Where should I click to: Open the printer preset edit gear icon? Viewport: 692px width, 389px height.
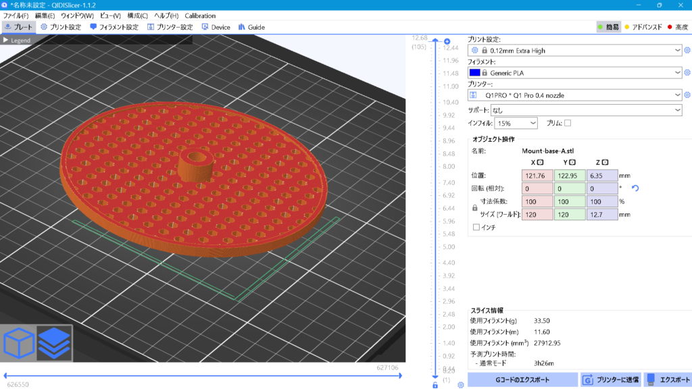687,95
